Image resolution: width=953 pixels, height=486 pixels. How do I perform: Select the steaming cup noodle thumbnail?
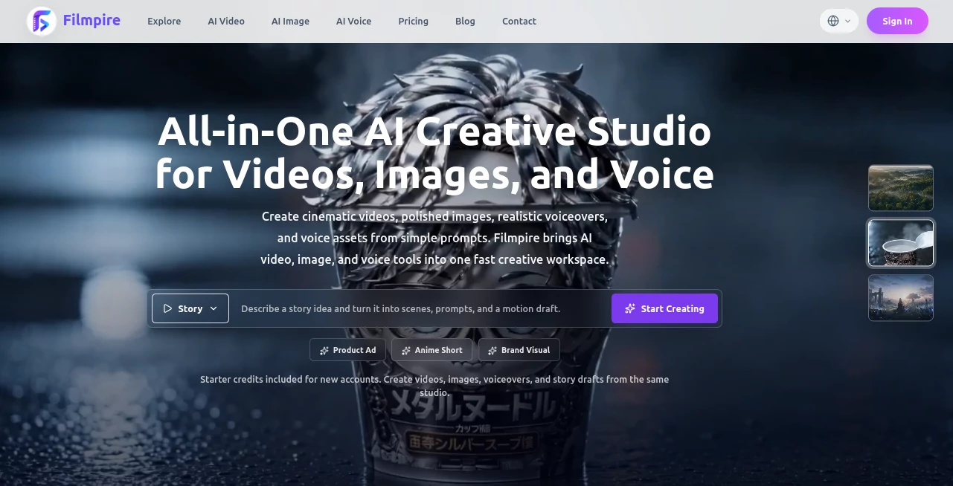tap(901, 243)
